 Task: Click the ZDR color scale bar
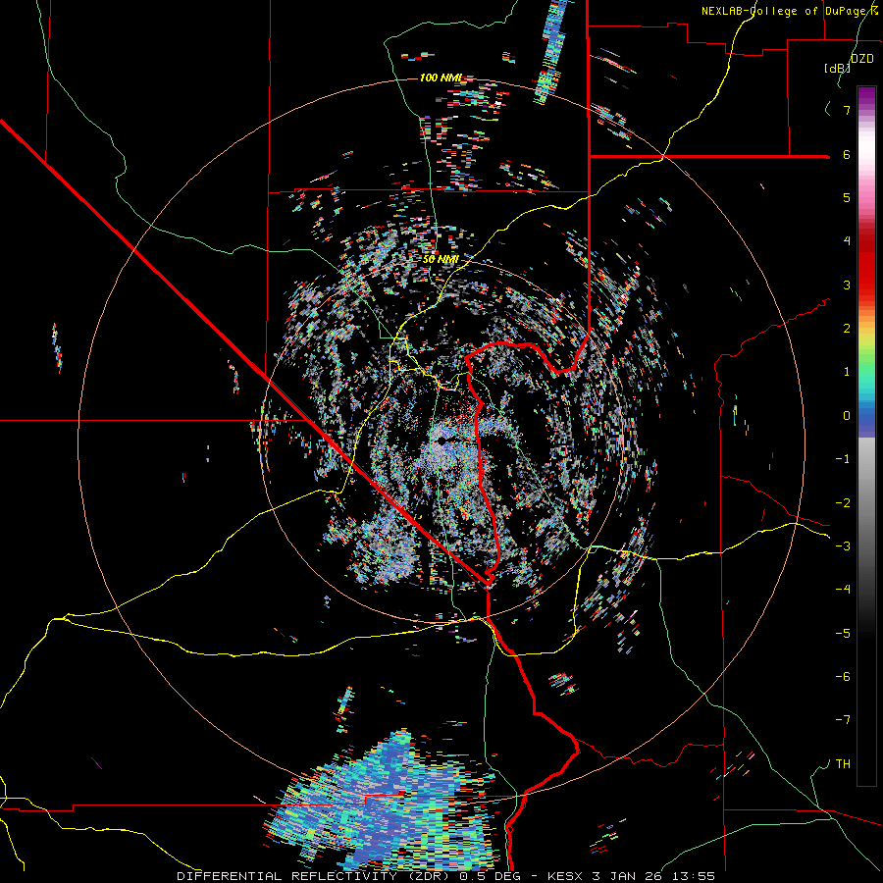(x=866, y=436)
